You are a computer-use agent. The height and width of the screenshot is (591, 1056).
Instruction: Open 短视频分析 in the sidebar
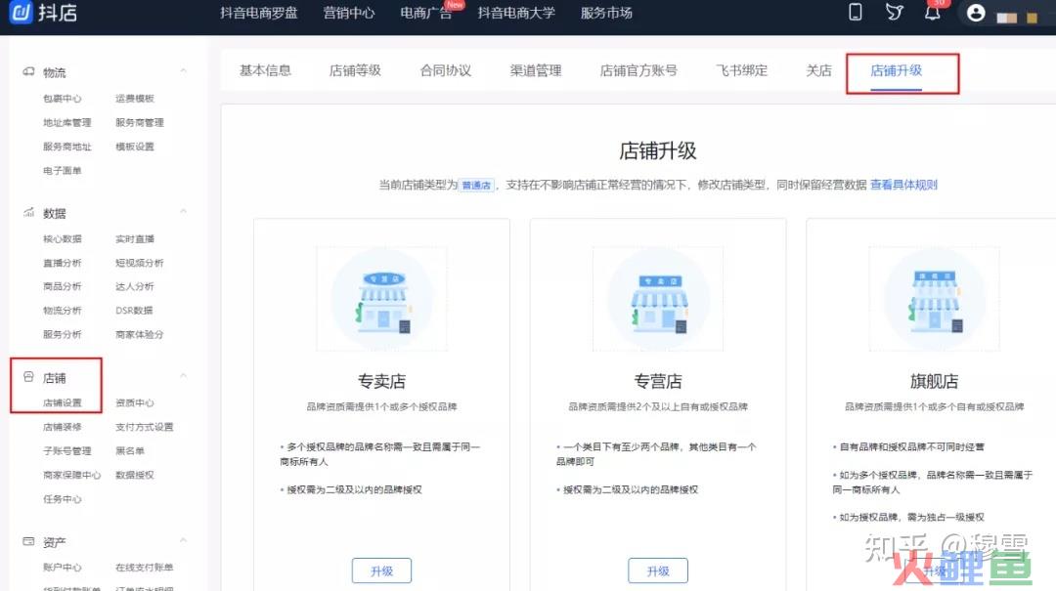coord(140,263)
